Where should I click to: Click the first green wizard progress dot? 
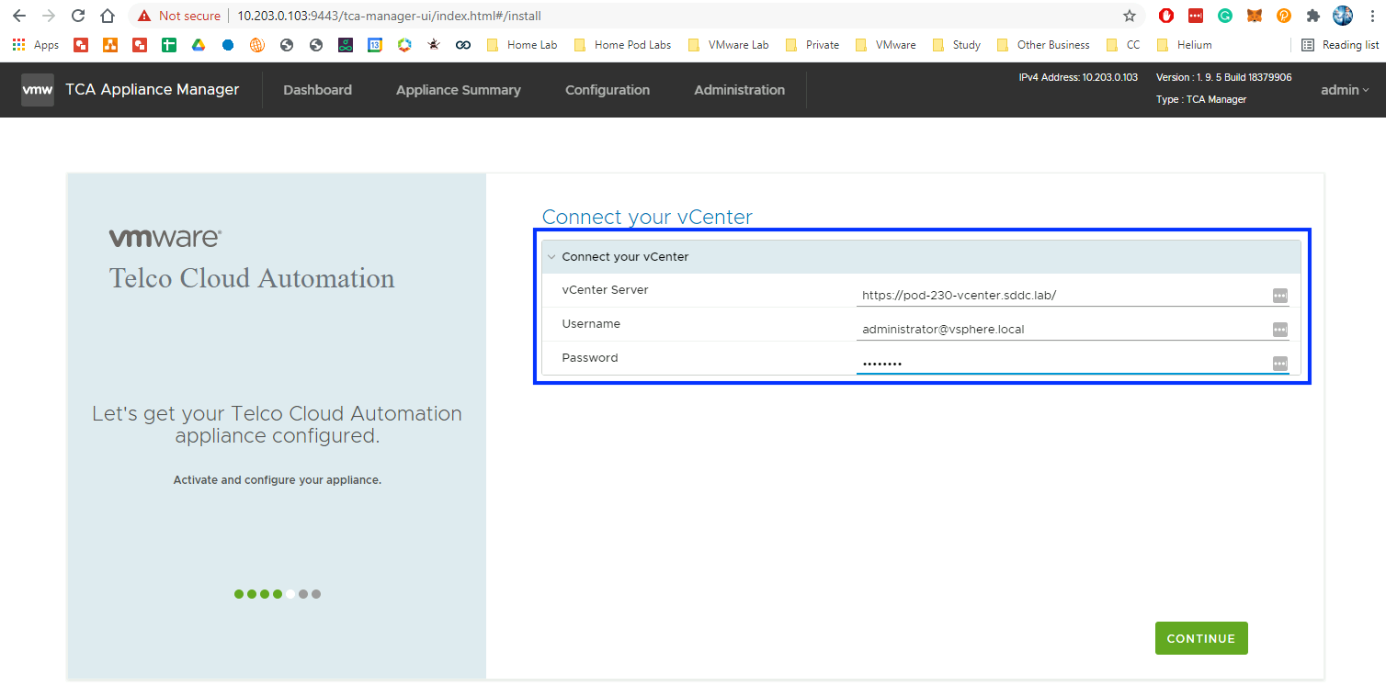[x=239, y=594]
